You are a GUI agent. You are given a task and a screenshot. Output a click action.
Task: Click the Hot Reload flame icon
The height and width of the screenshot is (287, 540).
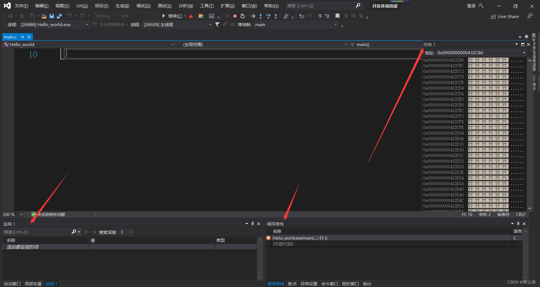point(191,16)
